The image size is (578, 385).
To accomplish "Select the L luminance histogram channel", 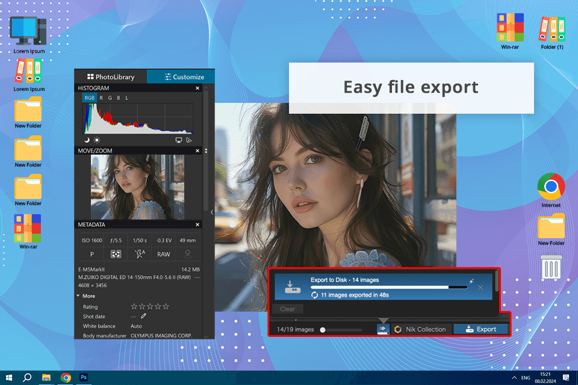I will point(127,98).
